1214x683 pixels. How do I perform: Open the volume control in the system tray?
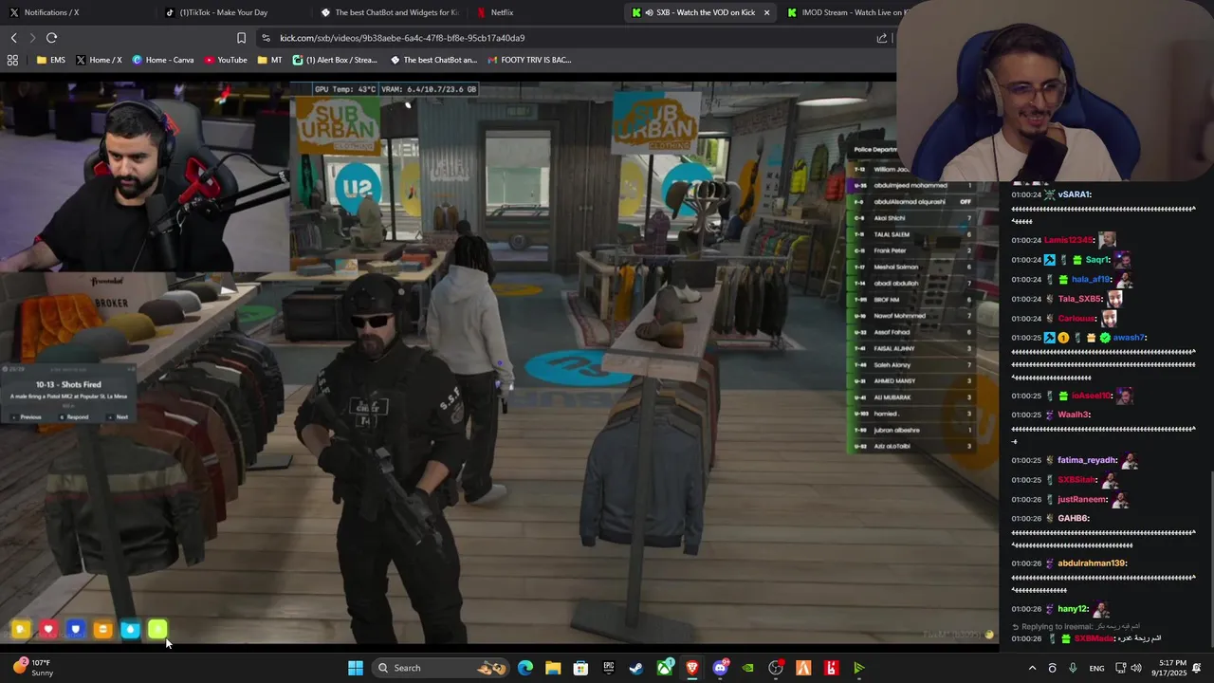pos(1136,668)
